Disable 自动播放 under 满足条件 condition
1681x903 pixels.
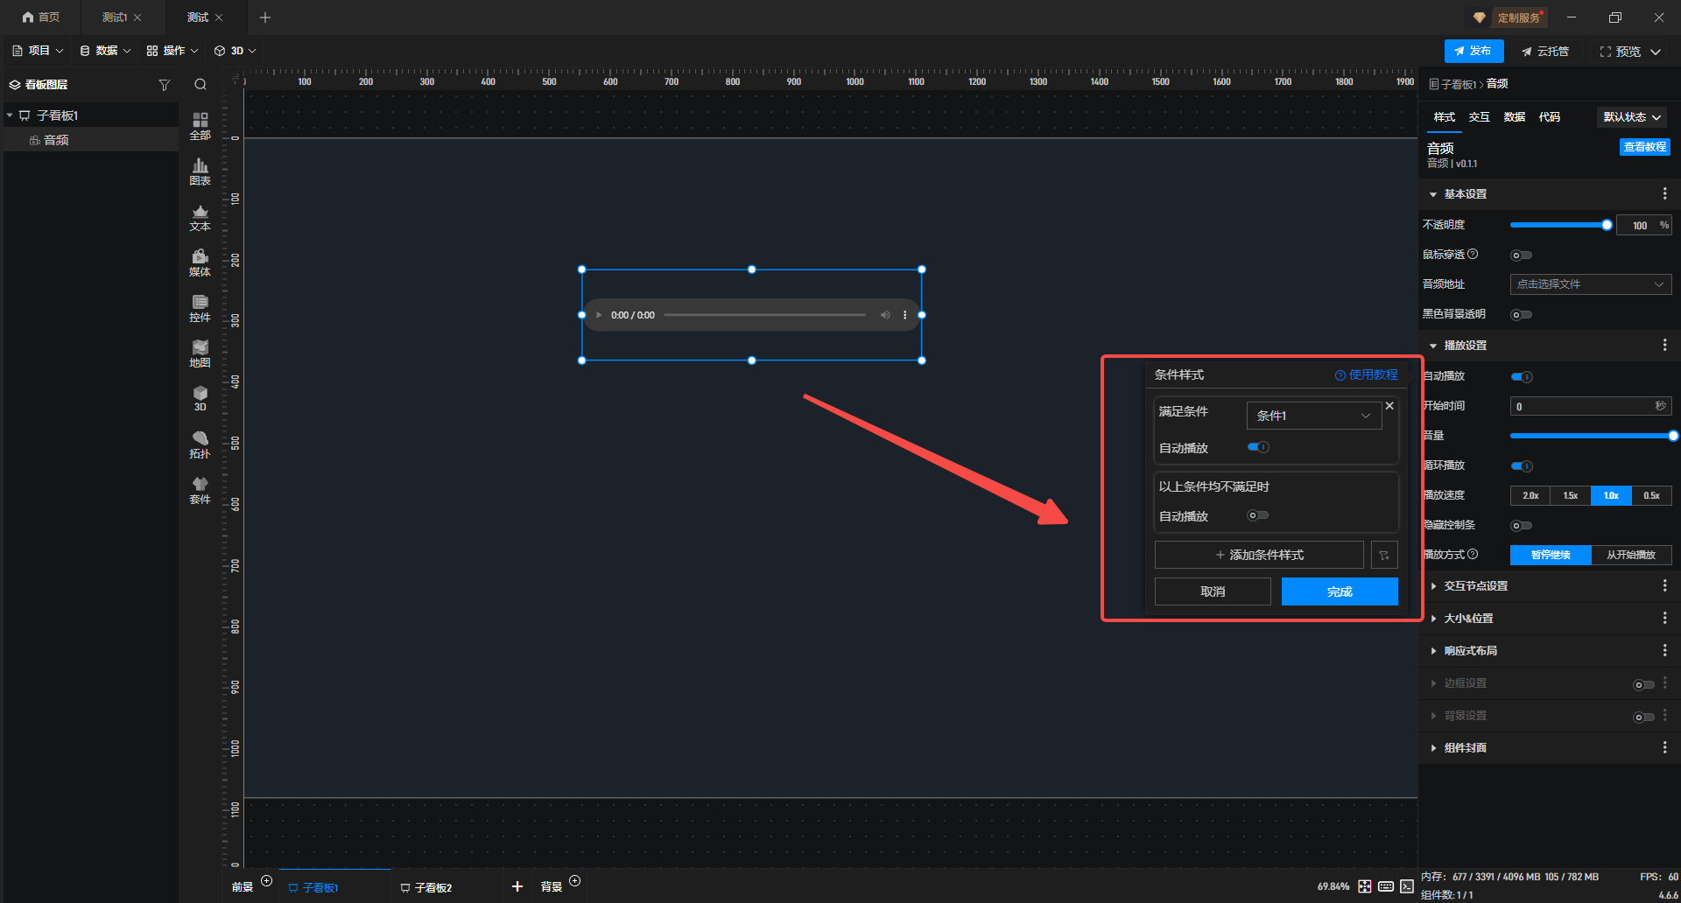click(1258, 447)
